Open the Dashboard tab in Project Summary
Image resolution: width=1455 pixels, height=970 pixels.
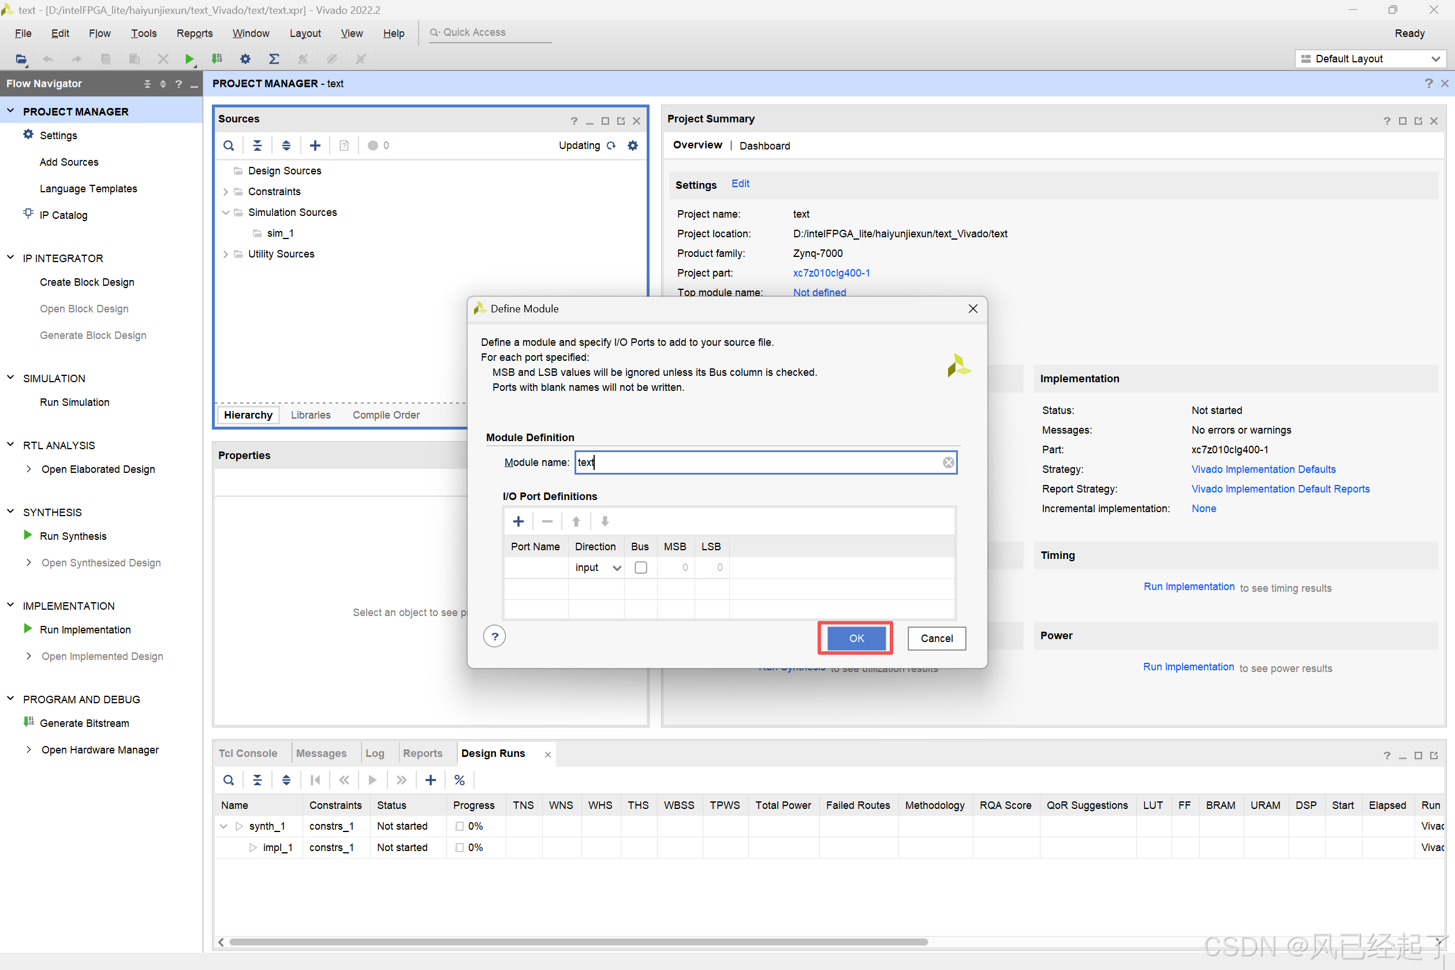(764, 146)
